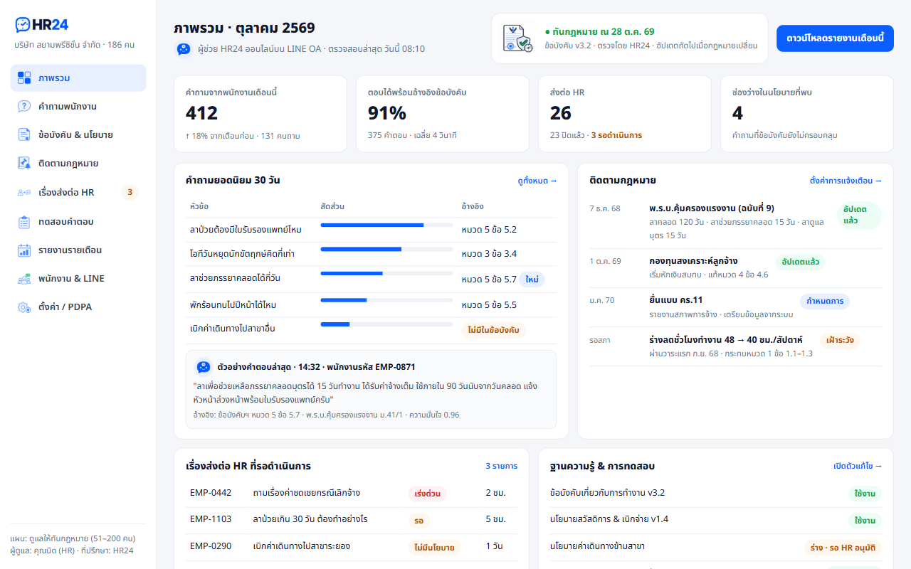Image resolution: width=911 pixels, height=569 pixels.
Task: Click the ข้อบังคับ & นโยบาย document icon
Action: [x=24, y=134]
